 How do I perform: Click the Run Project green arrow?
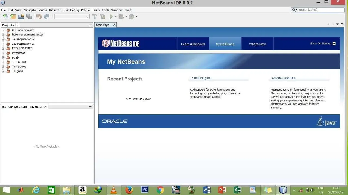pyautogui.click(x=111, y=17)
